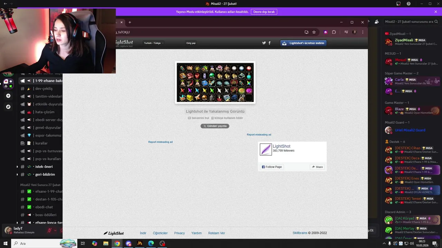Open LightShot Facebook page title link

point(281,146)
